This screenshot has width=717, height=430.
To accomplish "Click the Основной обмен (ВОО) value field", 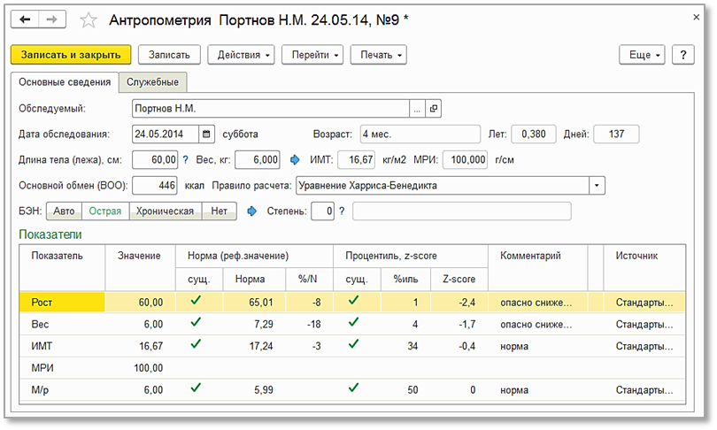I will 155,186.
